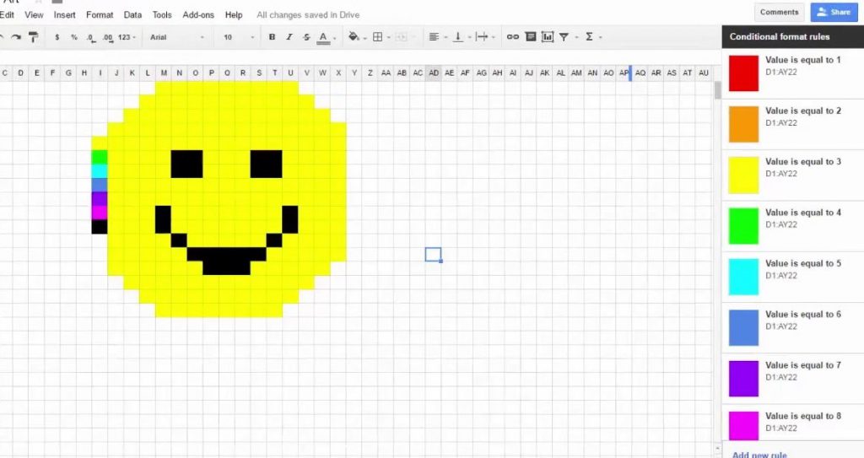
Task: Click the filter funnel icon
Action: pyautogui.click(x=564, y=37)
